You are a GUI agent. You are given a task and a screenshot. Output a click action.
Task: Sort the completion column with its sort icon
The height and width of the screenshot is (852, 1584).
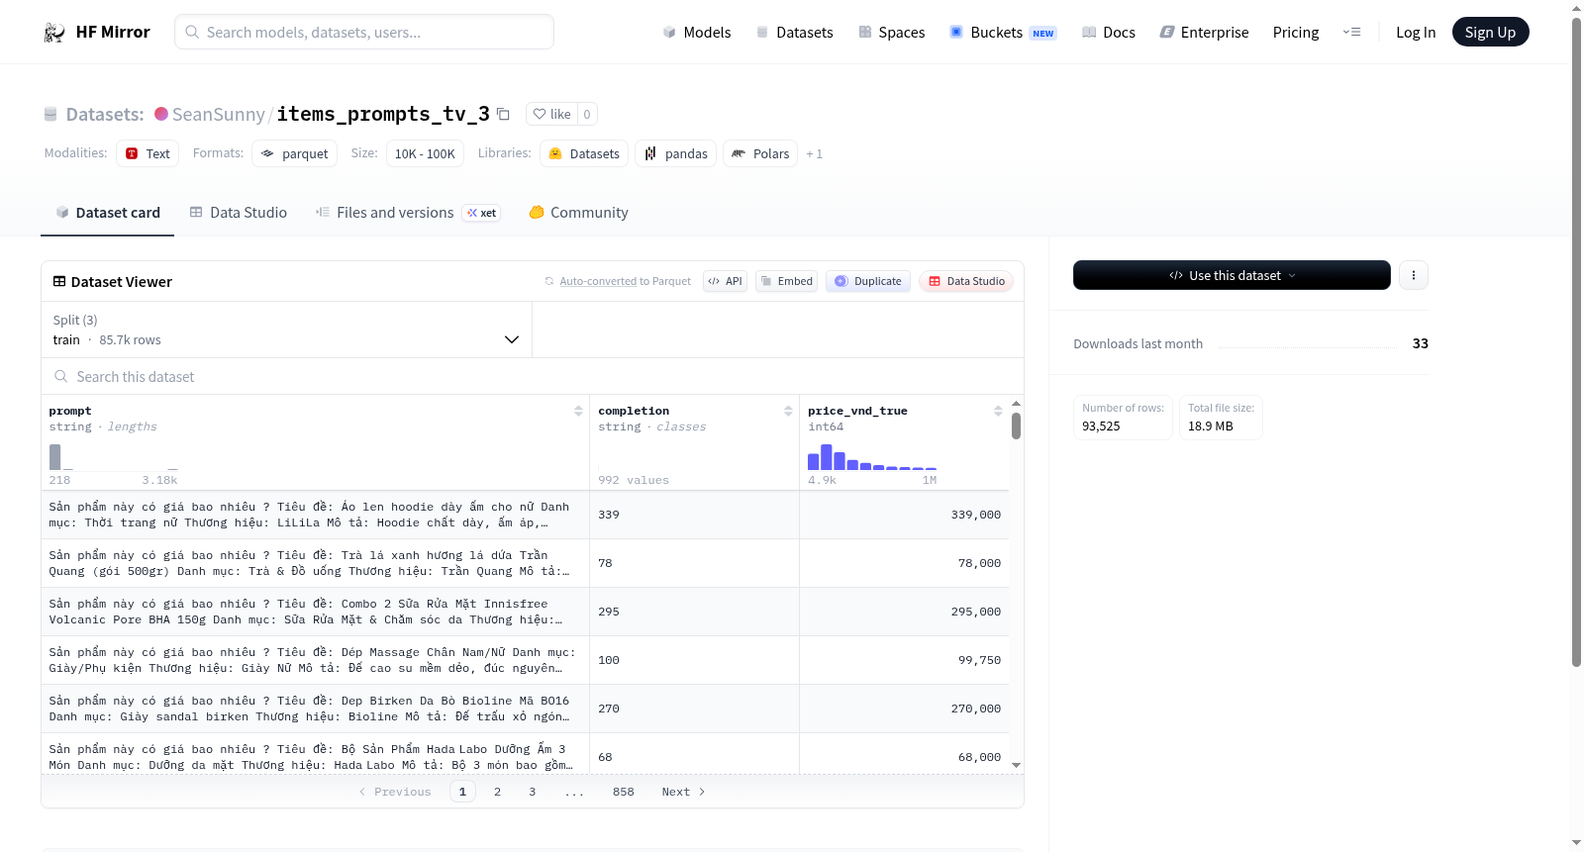tap(788, 411)
